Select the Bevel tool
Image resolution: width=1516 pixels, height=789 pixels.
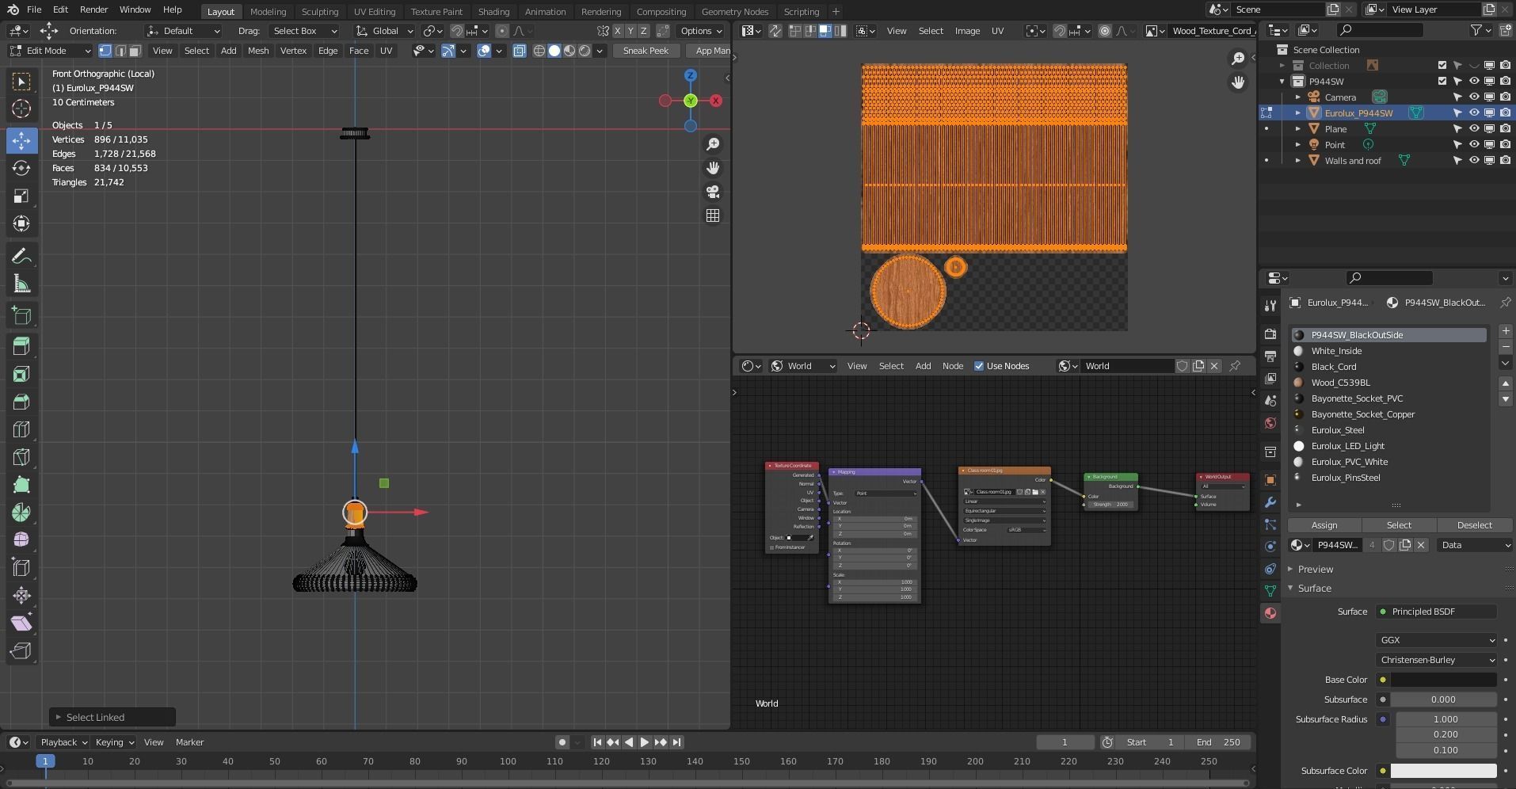pos(21,402)
